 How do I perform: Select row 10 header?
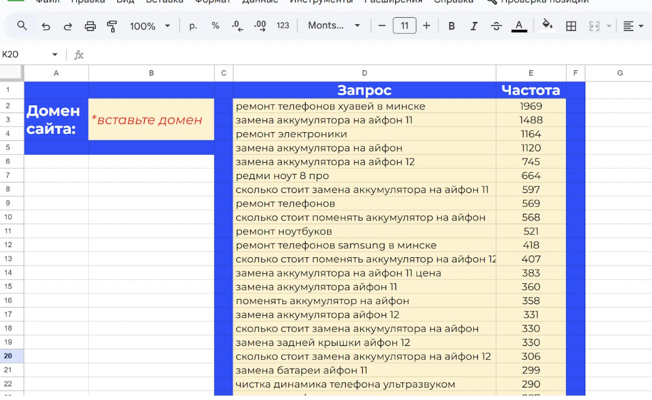[12, 217]
